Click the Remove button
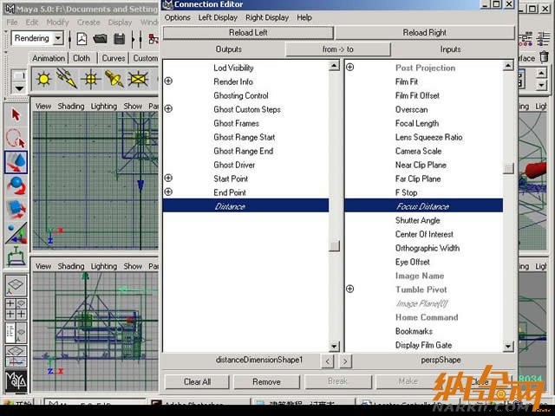 266,381
